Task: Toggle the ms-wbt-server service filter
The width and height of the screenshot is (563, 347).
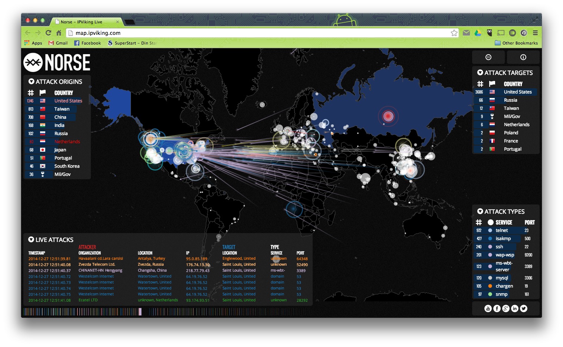Action: tap(490, 266)
